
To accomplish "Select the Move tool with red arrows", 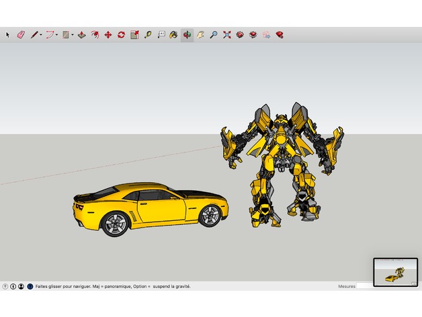I will coord(108,35).
